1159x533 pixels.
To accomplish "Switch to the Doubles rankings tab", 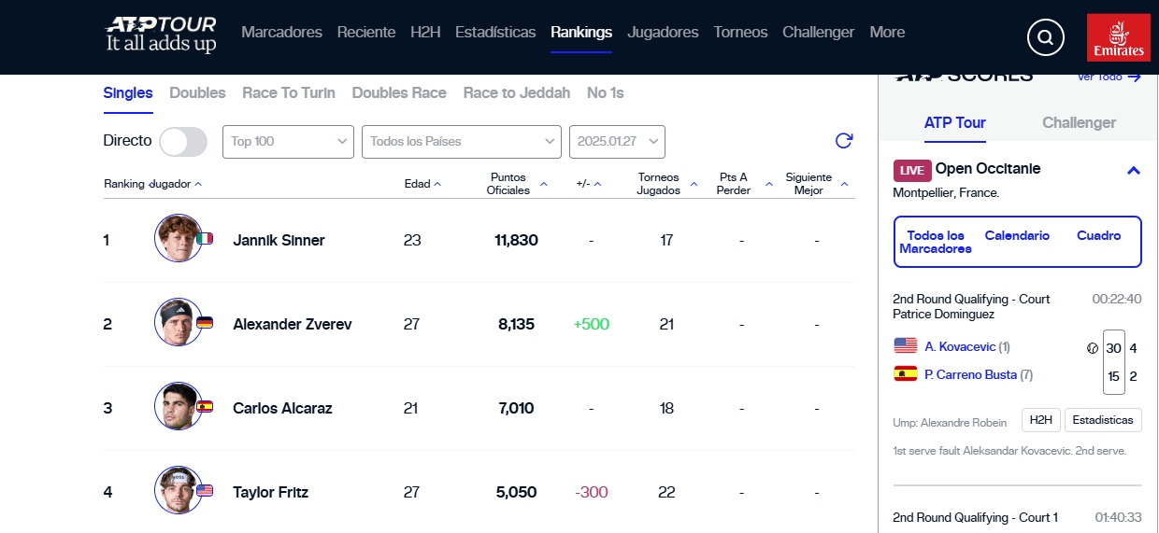I will tap(197, 92).
